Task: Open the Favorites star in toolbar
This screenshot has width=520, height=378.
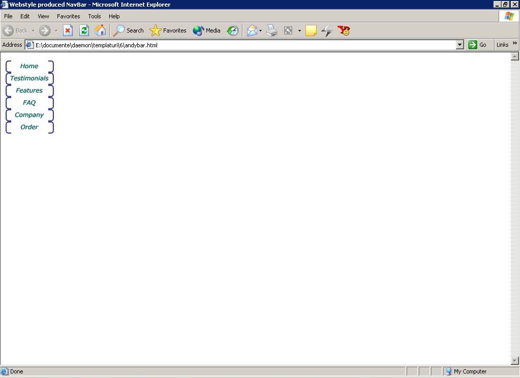Action: click(168, 30)
